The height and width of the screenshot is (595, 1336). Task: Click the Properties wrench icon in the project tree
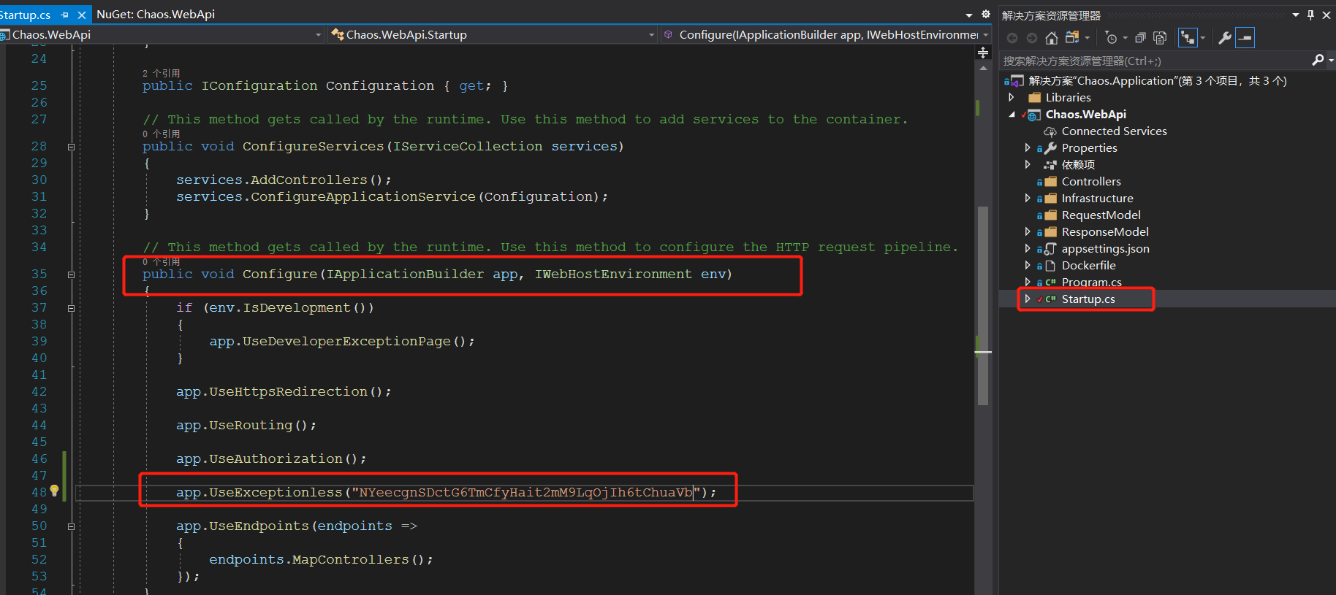(1051, 148)
